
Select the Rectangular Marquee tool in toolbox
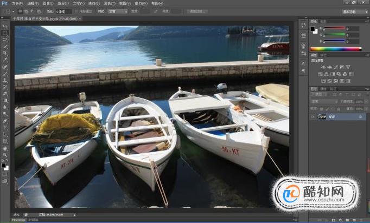pos(5,32)
